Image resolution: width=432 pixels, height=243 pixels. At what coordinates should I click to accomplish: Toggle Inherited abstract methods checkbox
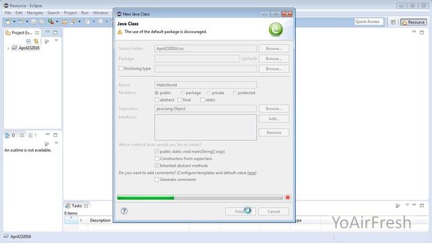click(x=157, y=165)
